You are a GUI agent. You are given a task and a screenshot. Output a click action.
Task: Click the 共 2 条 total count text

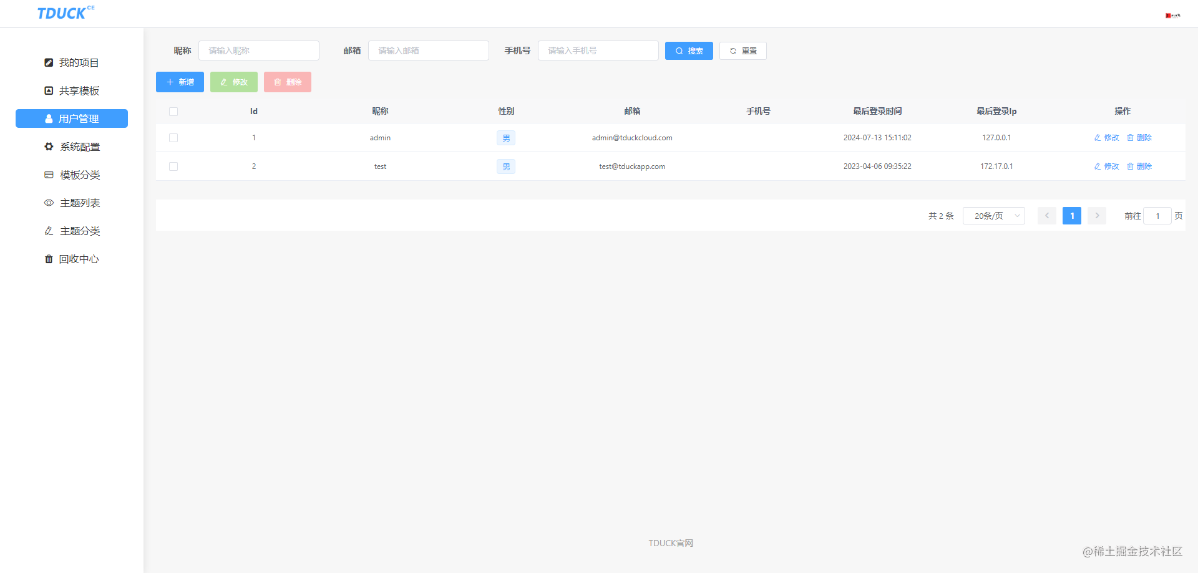coord(941,216)
